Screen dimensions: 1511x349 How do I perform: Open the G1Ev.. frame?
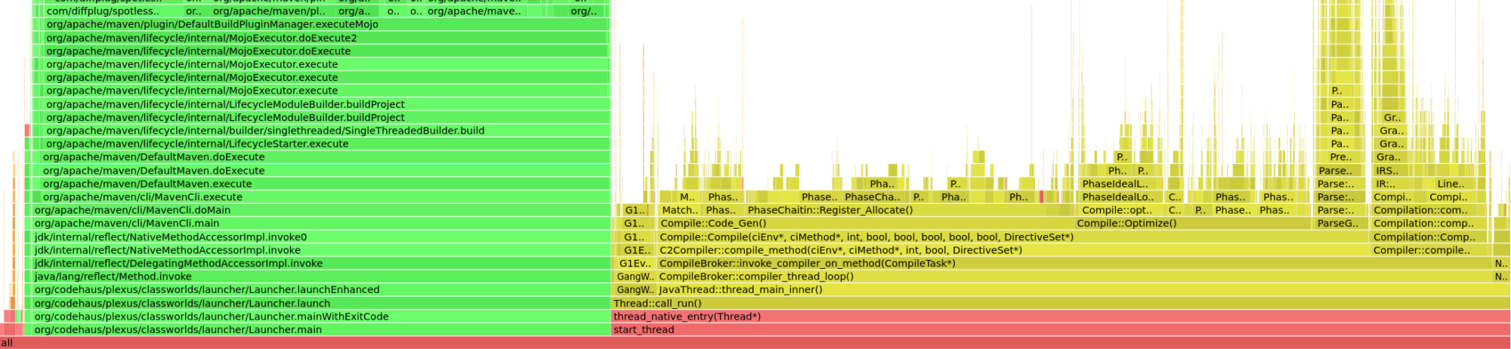(x=634, y=263)
